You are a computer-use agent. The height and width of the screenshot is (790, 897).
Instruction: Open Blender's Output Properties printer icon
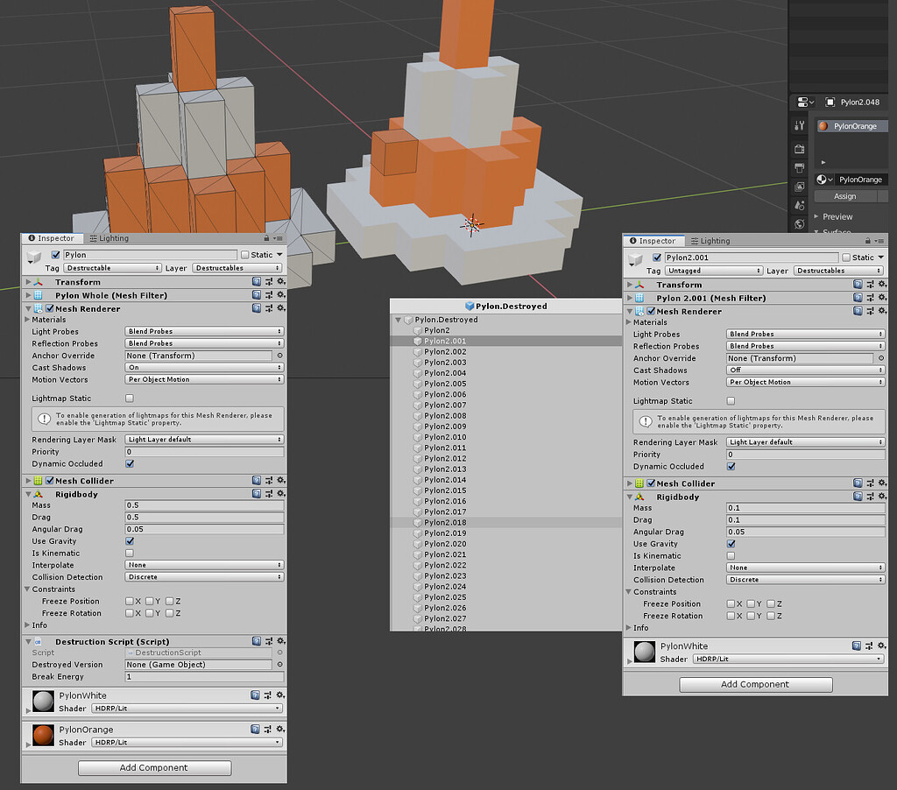[798, 166]
